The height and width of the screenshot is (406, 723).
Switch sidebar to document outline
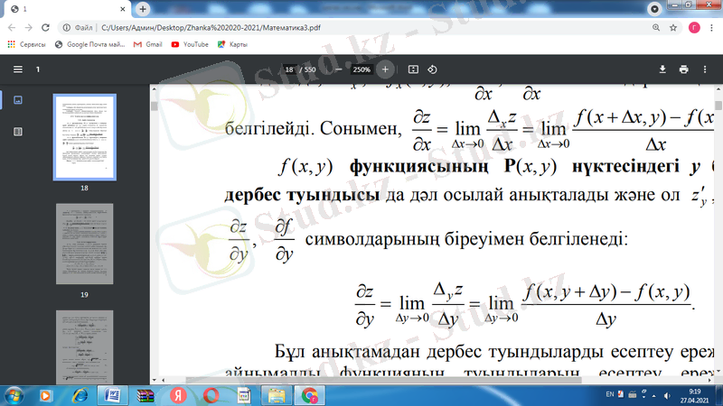click(x=17, y=132)
